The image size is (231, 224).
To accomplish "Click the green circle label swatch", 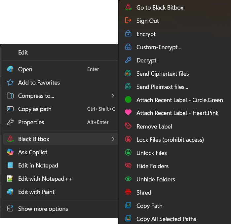I will [128, 99].
